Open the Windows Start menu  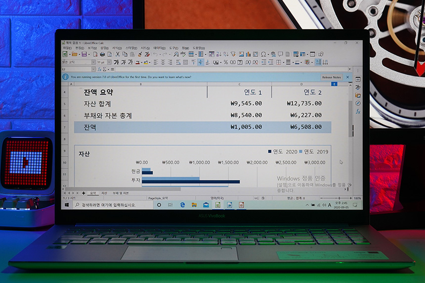click(67, 205)
